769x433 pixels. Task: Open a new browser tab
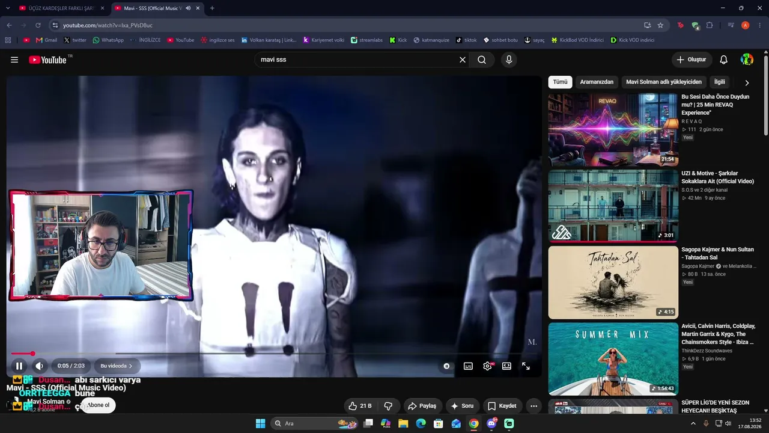212,8
